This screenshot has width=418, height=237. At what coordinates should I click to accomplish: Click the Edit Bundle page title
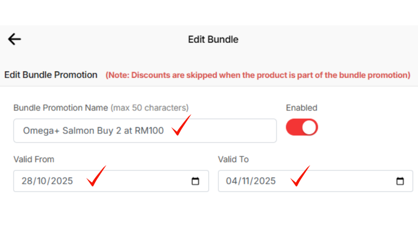213,40
